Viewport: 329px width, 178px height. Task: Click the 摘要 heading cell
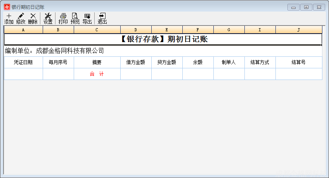pos(97,62)
